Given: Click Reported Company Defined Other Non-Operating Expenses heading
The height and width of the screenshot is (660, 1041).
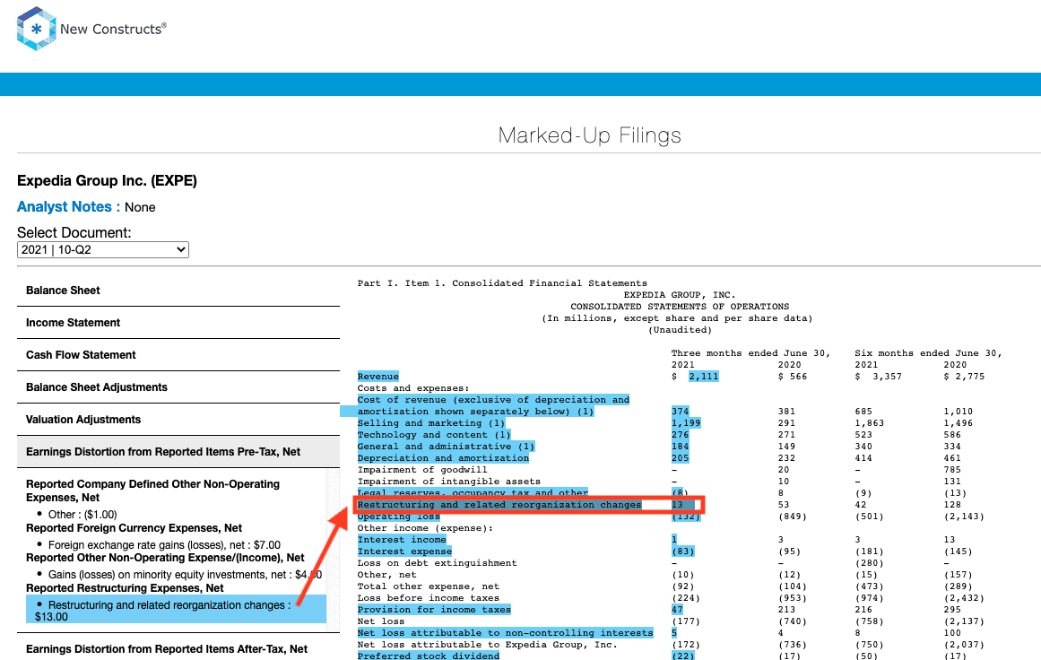Looking at the screenshot, I should coord(152,491).
